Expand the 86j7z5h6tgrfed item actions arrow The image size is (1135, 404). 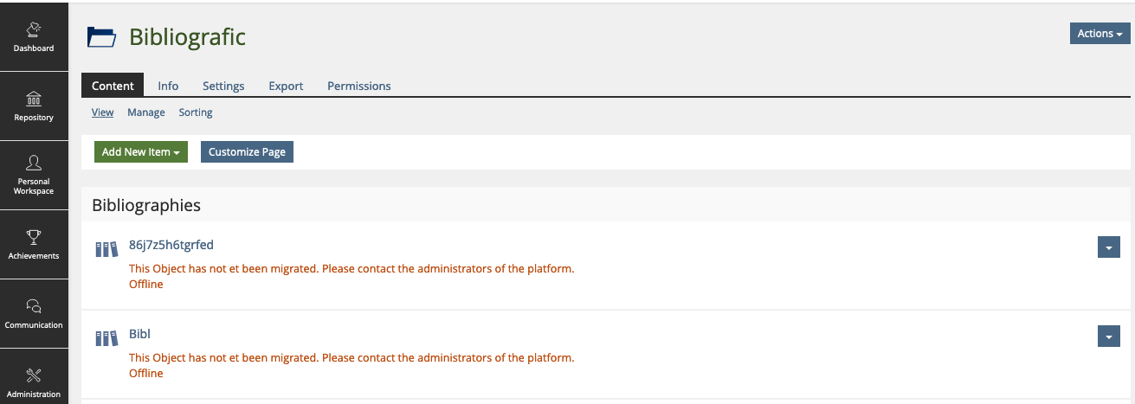tap(1108, 247)
